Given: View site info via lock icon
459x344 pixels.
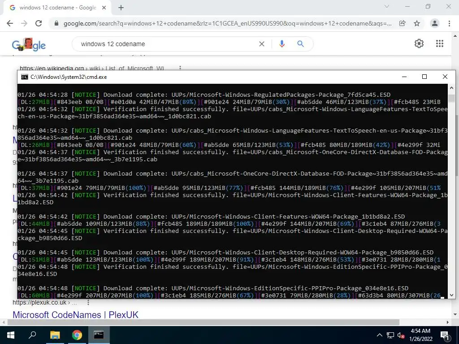Looking at the screenshot, I should pyautogui.click(x=56, y=23).
